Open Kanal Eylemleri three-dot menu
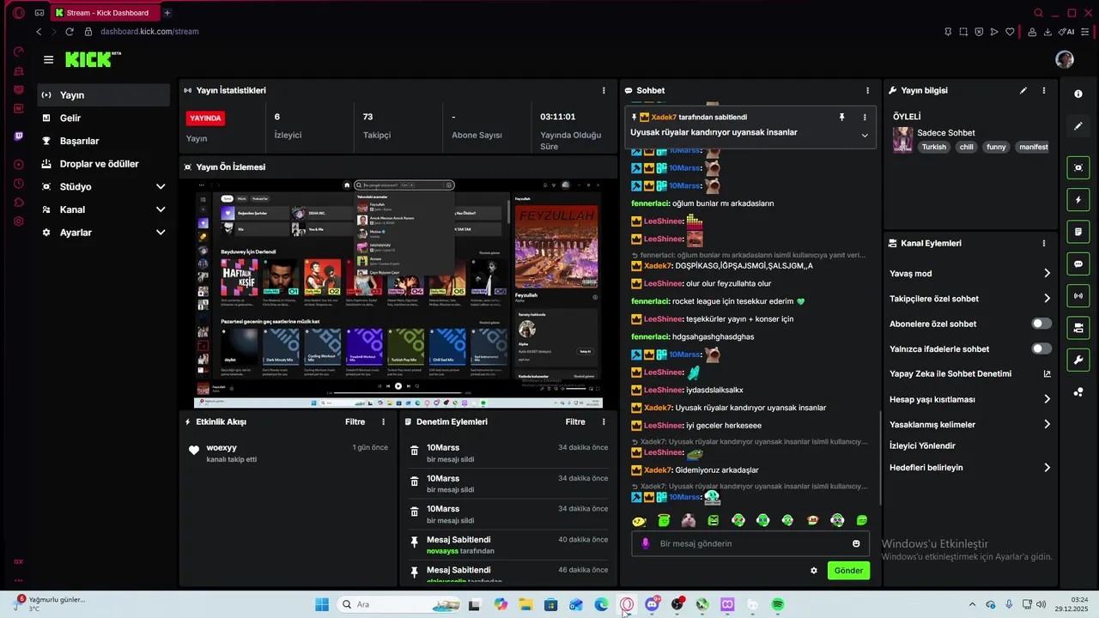Viewport: 1099px width, 618px height. [1044, 243]
